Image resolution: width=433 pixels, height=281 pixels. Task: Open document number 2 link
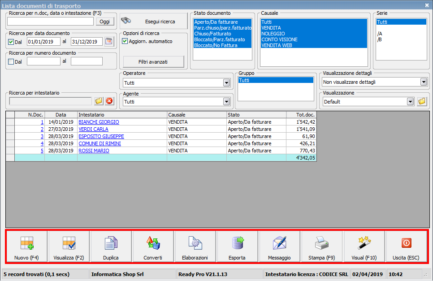coord(42,129)
